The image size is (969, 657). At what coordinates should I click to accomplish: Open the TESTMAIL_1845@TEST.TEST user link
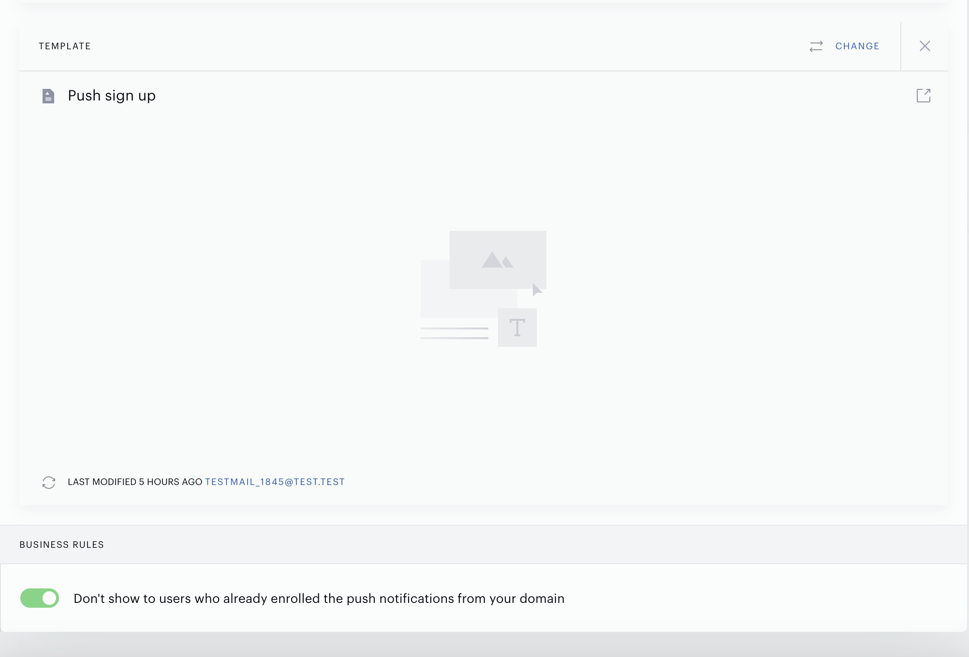[275, 482]
